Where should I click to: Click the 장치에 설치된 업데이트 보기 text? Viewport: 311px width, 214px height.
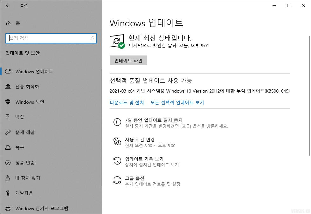(152, 165)
